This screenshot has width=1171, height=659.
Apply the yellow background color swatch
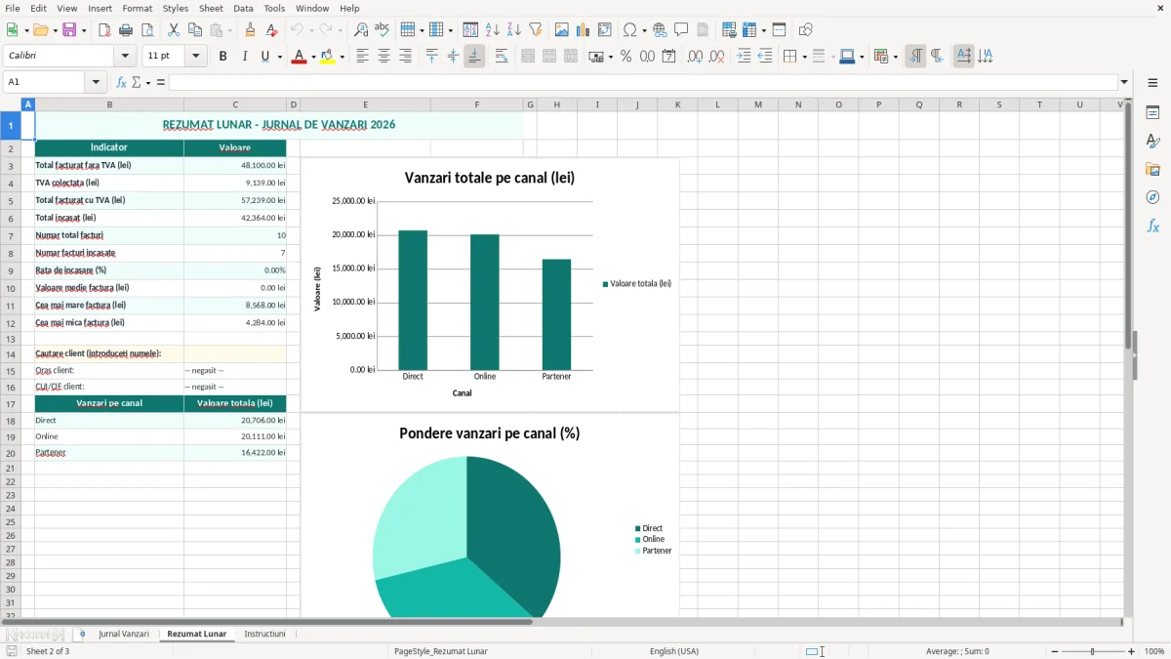[328, 57]
